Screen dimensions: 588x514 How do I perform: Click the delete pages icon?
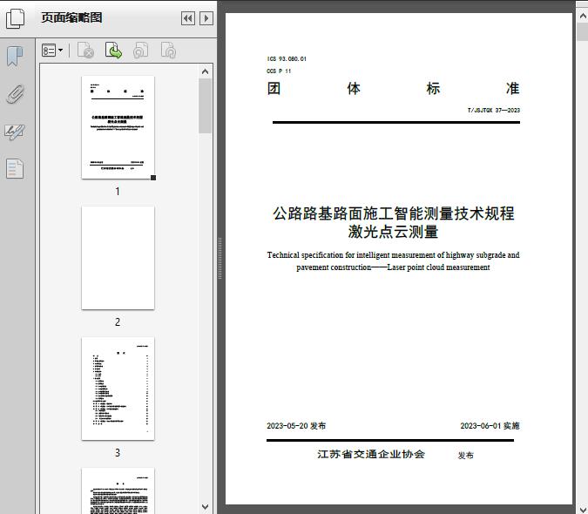click(85, 51)
